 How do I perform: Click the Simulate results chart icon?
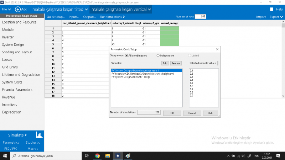(39, 135)
